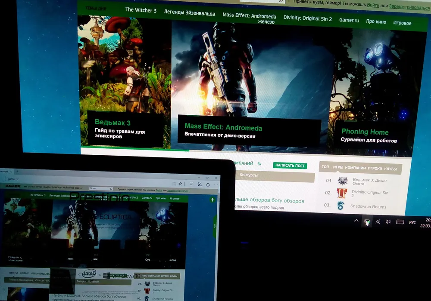Screen dimensions: 431x301
Task: Select Гайды и прохождения filter on the tablet
Action: (21, 280)
